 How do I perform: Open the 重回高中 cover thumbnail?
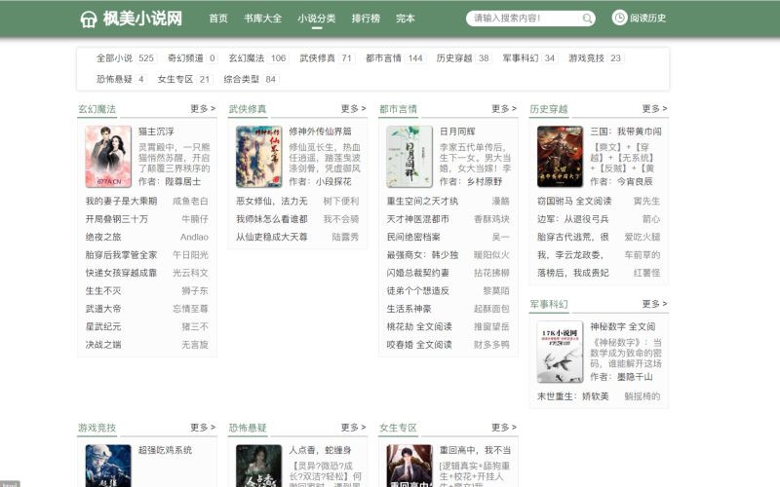pyautogui.click(x=409, y=466)
